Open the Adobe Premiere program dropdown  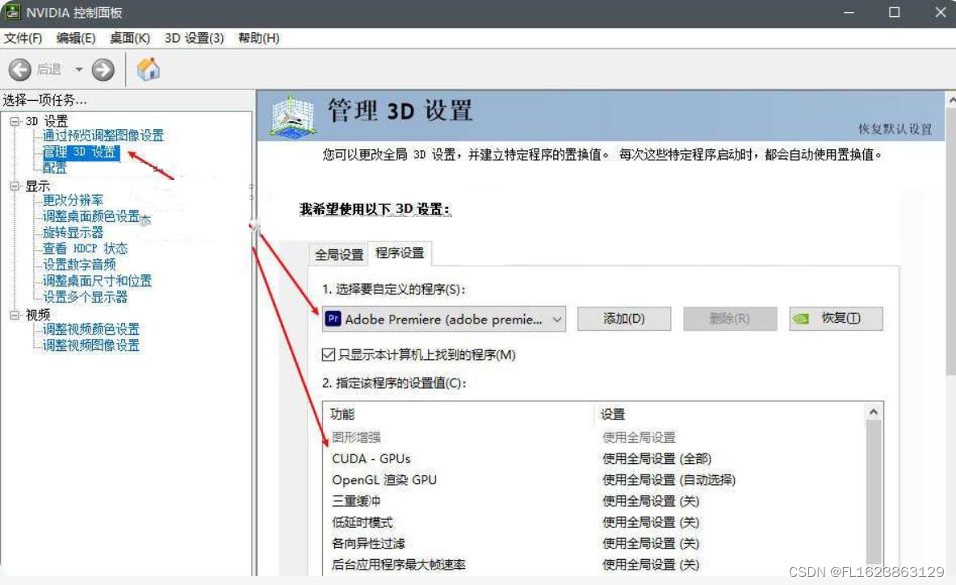[444, 319]
